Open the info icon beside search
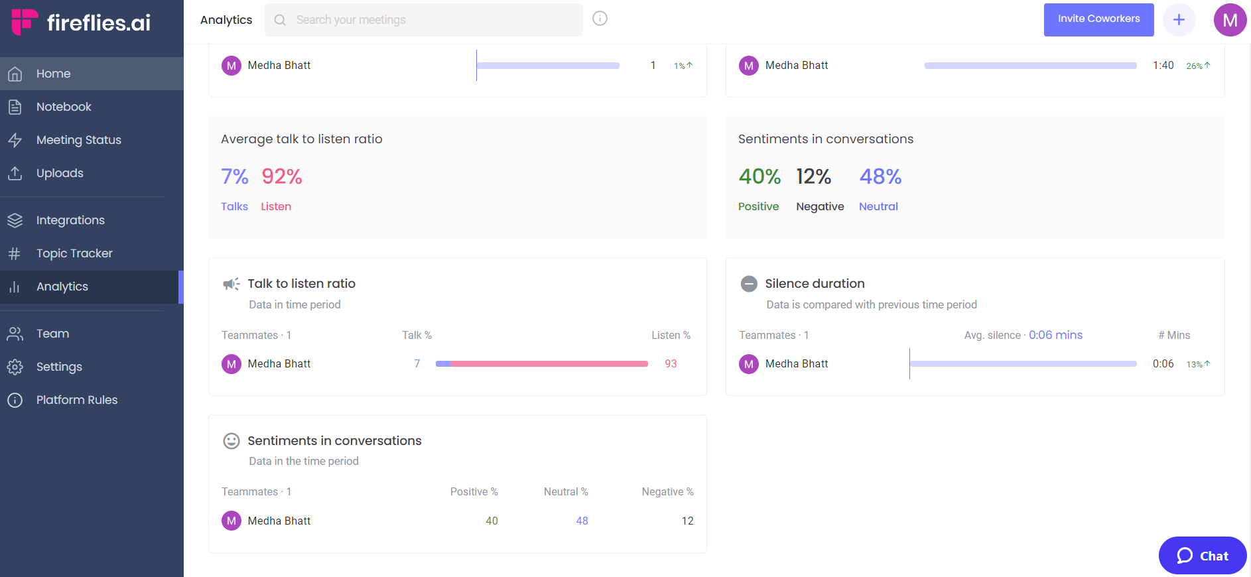 click(600, 19)
